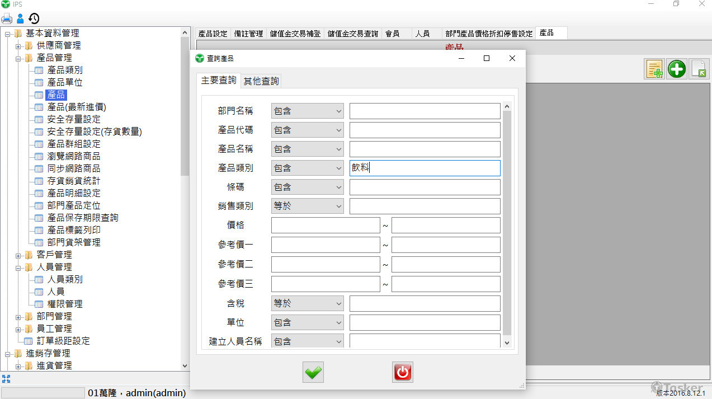Click the blue user icon in the toolbar

pyautogui.click(x=20, y=18)
